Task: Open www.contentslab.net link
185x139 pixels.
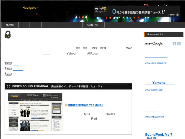Action: (x=156, y=63)
